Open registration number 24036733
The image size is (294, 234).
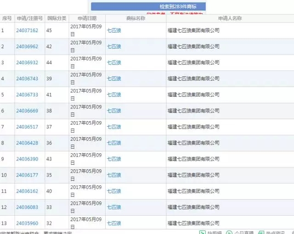click(x=27, y=95)
